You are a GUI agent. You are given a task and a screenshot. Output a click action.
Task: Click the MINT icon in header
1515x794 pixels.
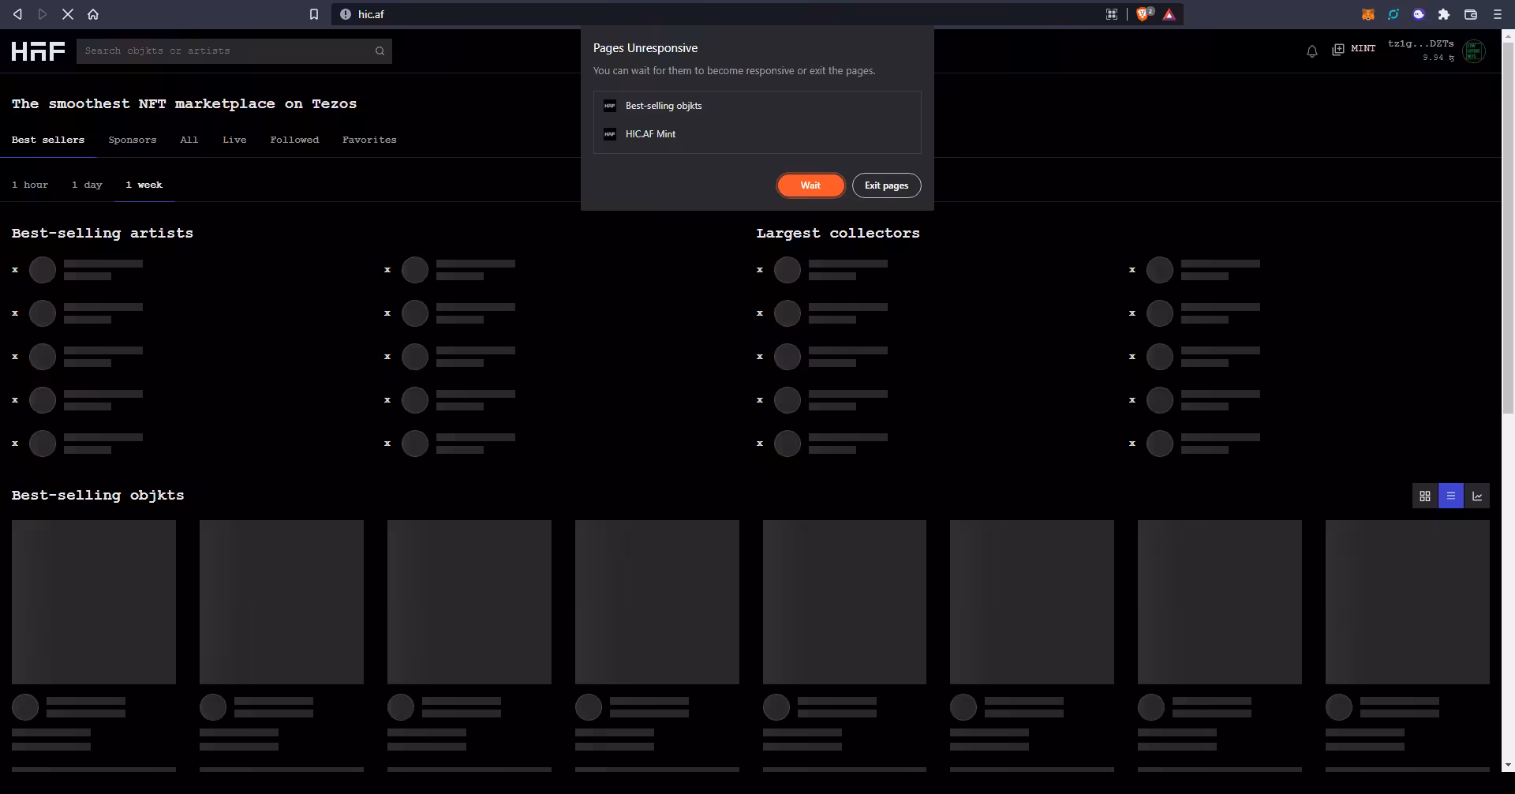1337,50
